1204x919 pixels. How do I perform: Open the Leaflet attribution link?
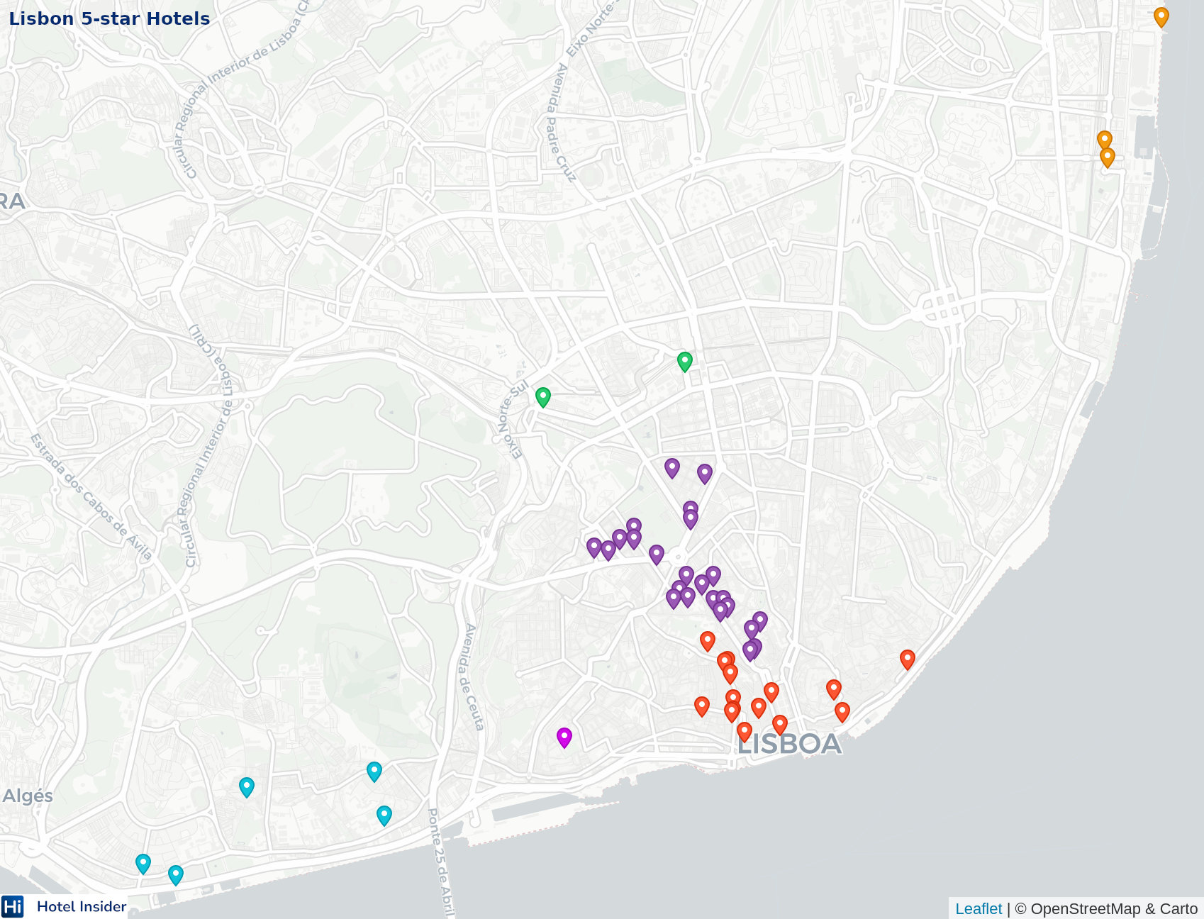[979, 908]
